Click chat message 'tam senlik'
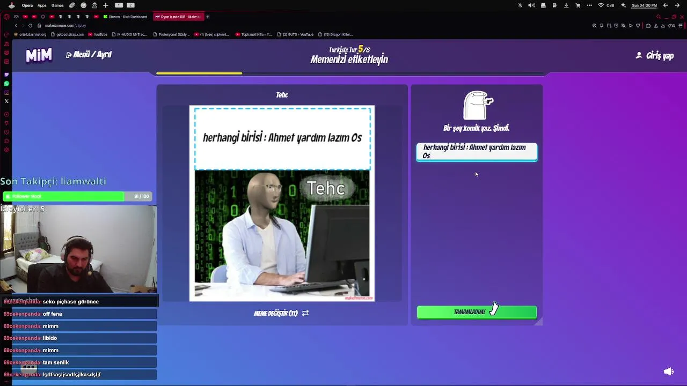Viewport: 687px width, 386px height. [x=56, y=362]
